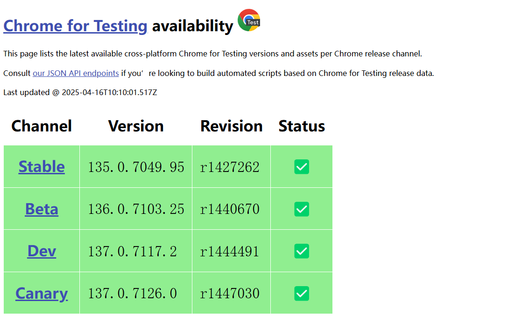The height and width of the screenshot is (336, 522).
Task: Click the Revision column header
Action: 232,126
